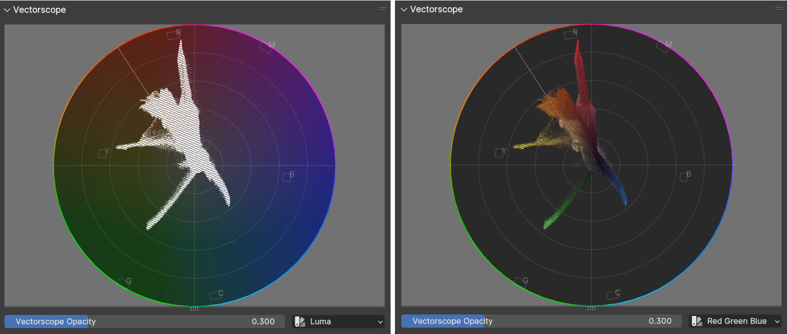Click the left Vectorscope panel title
The width and height of the screenshot is (787, 334).
40,10
